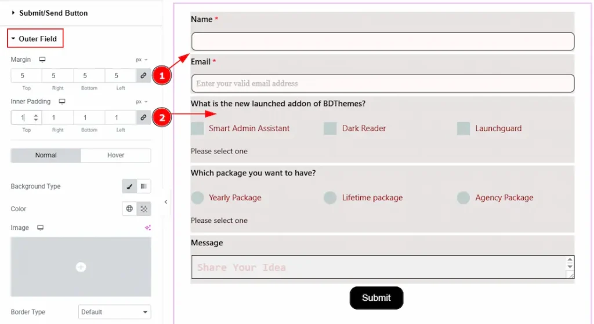Switch to the Hover tab
This screenshot has height=324, width=594.
coord(115,155)
